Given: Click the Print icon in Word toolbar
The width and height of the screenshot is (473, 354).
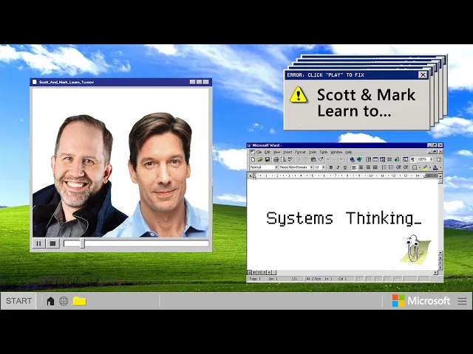Looking at the screenshot, I should click(276, 159).
